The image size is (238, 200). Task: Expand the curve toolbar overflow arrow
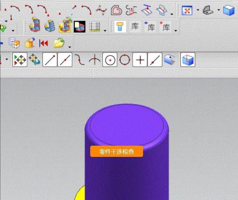172,14
